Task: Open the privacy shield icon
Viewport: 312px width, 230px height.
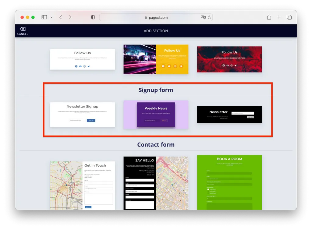Action: [93, 17]
